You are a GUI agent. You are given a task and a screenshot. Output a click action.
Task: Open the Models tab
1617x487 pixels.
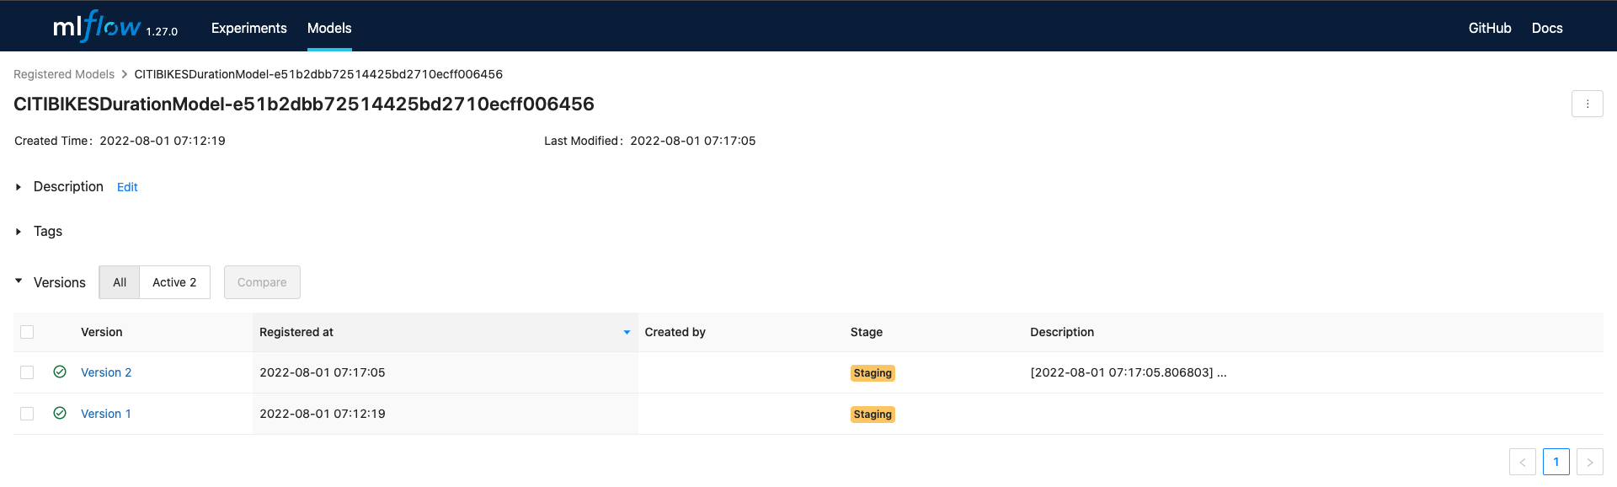tap(329, 28)
